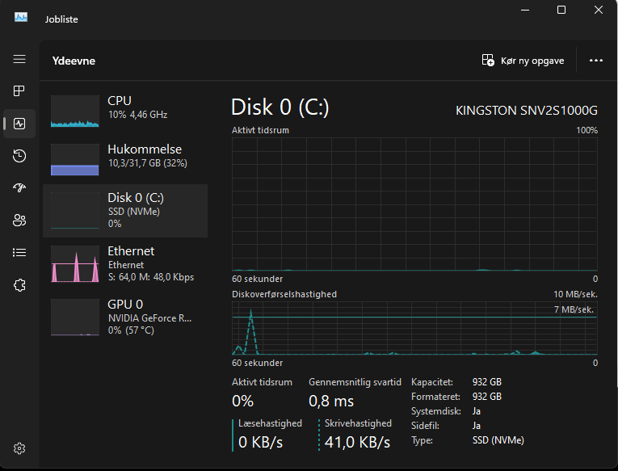Click the Ethernet mini graph thumbnail
Image resolution: width=618 pixels, height=471 pixels.
point(75,264)
